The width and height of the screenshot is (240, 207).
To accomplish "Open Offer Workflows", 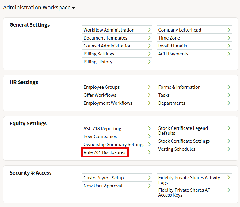I will click(100, 95).
